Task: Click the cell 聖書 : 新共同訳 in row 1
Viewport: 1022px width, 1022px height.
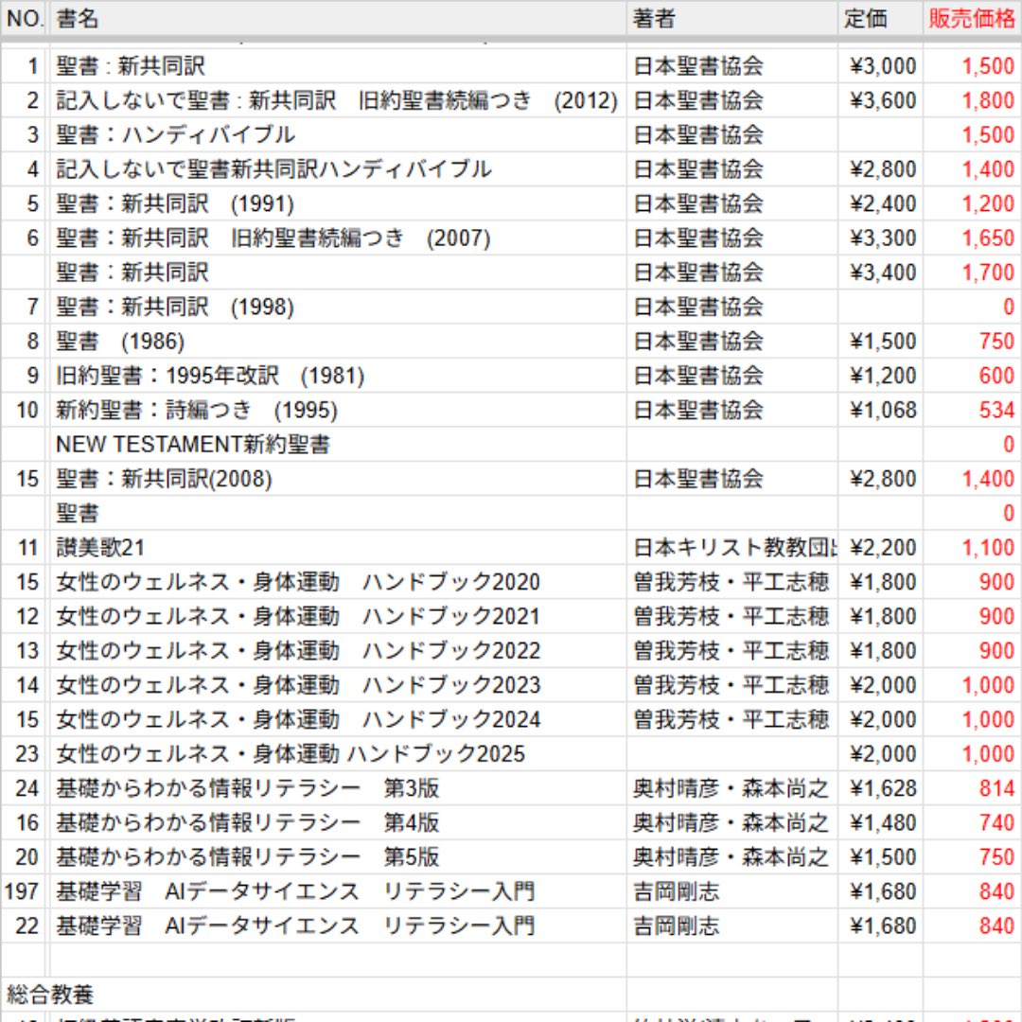Action: 338,66
